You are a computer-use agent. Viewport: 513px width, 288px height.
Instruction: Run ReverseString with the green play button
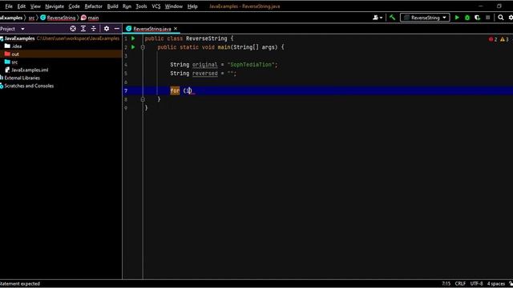457,18
